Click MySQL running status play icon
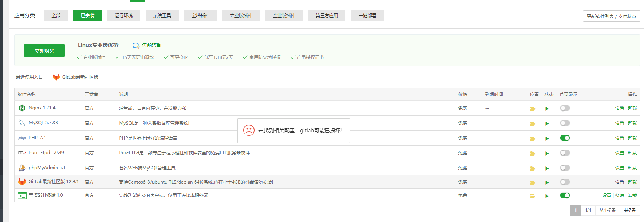644x222 pixels. coord(547,123)
